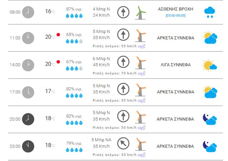Click the red dot beside 20°C at 11:00
This screenshot has height=161, width=228.
coord(58,35)
